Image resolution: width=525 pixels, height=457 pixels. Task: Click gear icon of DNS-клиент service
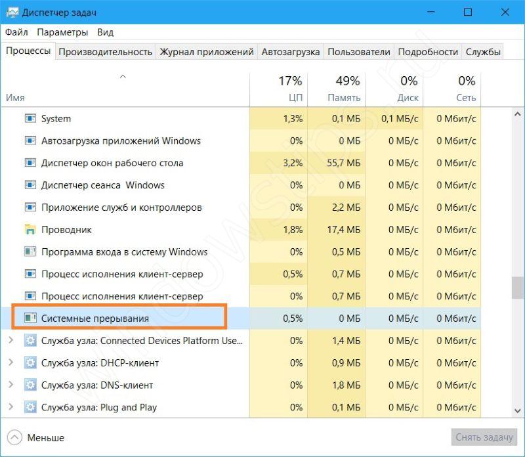30,385
